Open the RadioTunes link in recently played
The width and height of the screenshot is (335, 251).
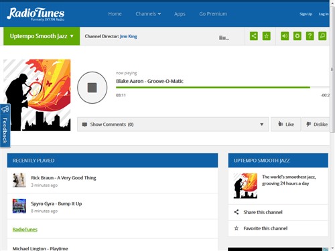tap(25, 230)
